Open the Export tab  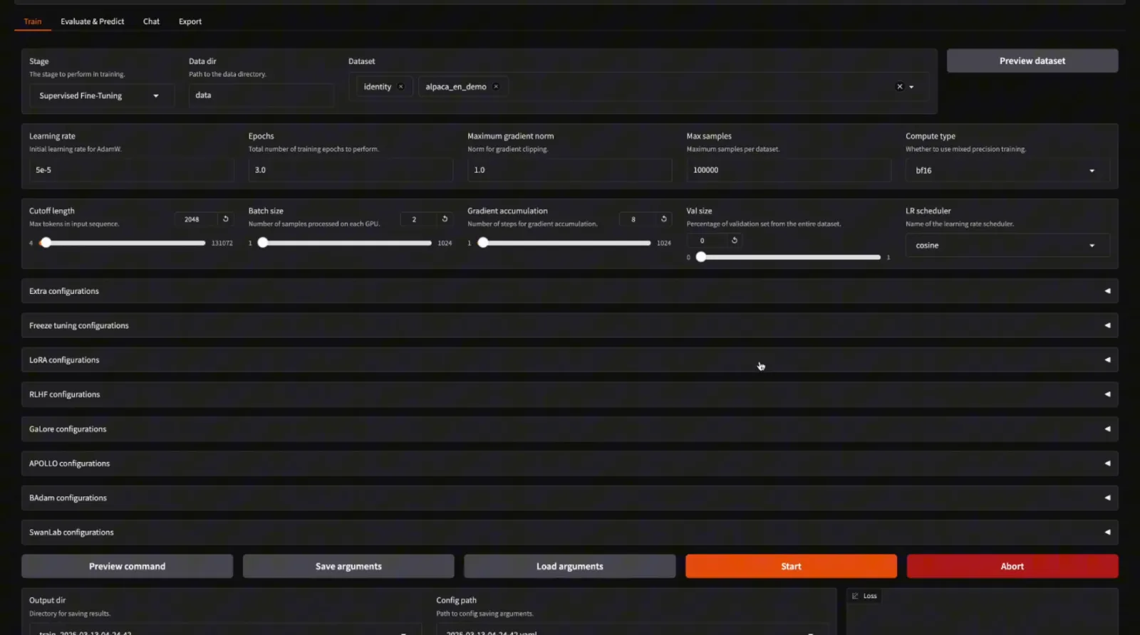click(190, 21)
